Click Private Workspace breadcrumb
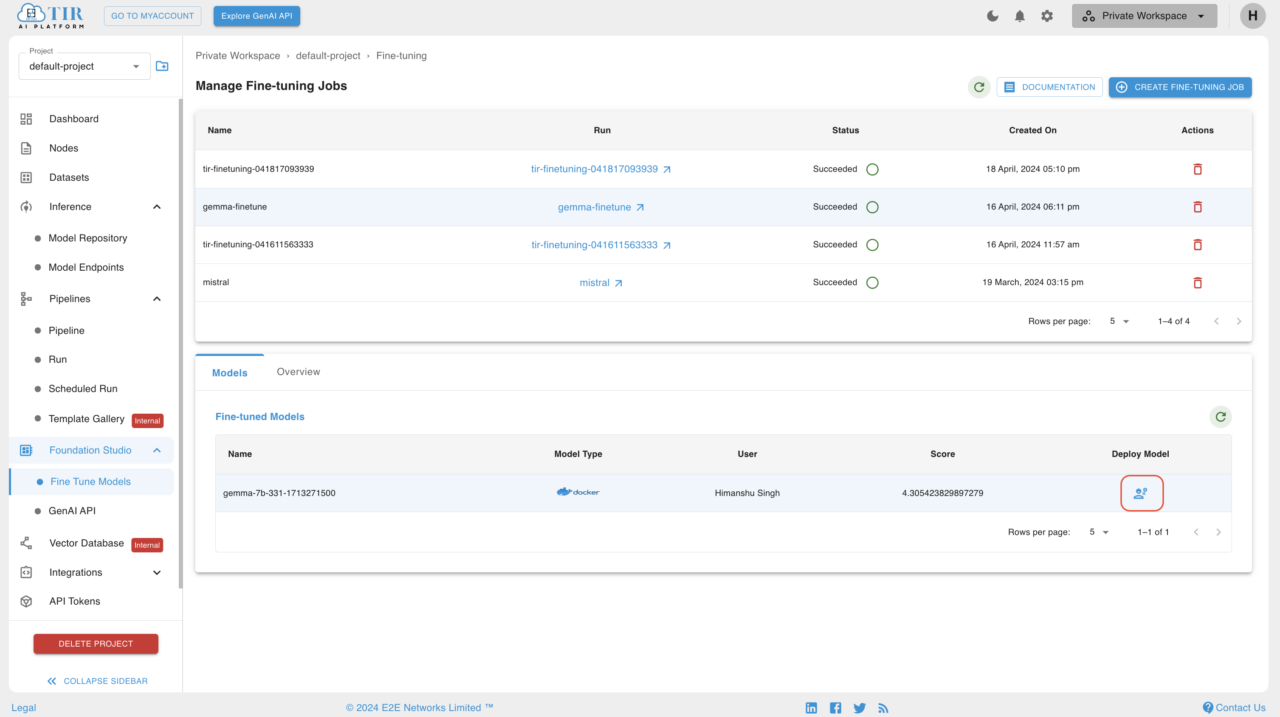This screenshot has height=717, width=1280. click(237, 56)
